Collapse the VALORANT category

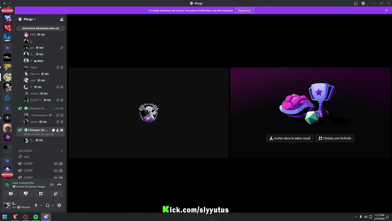tap(26, 151)
